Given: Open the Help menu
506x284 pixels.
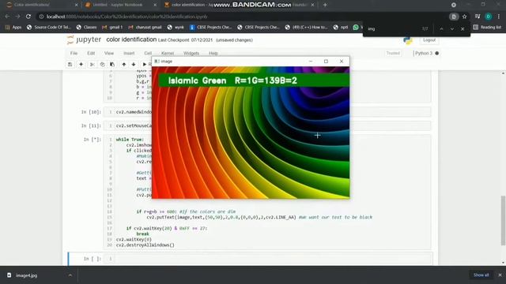Looking at the screenshot, I should coord(213,53).
